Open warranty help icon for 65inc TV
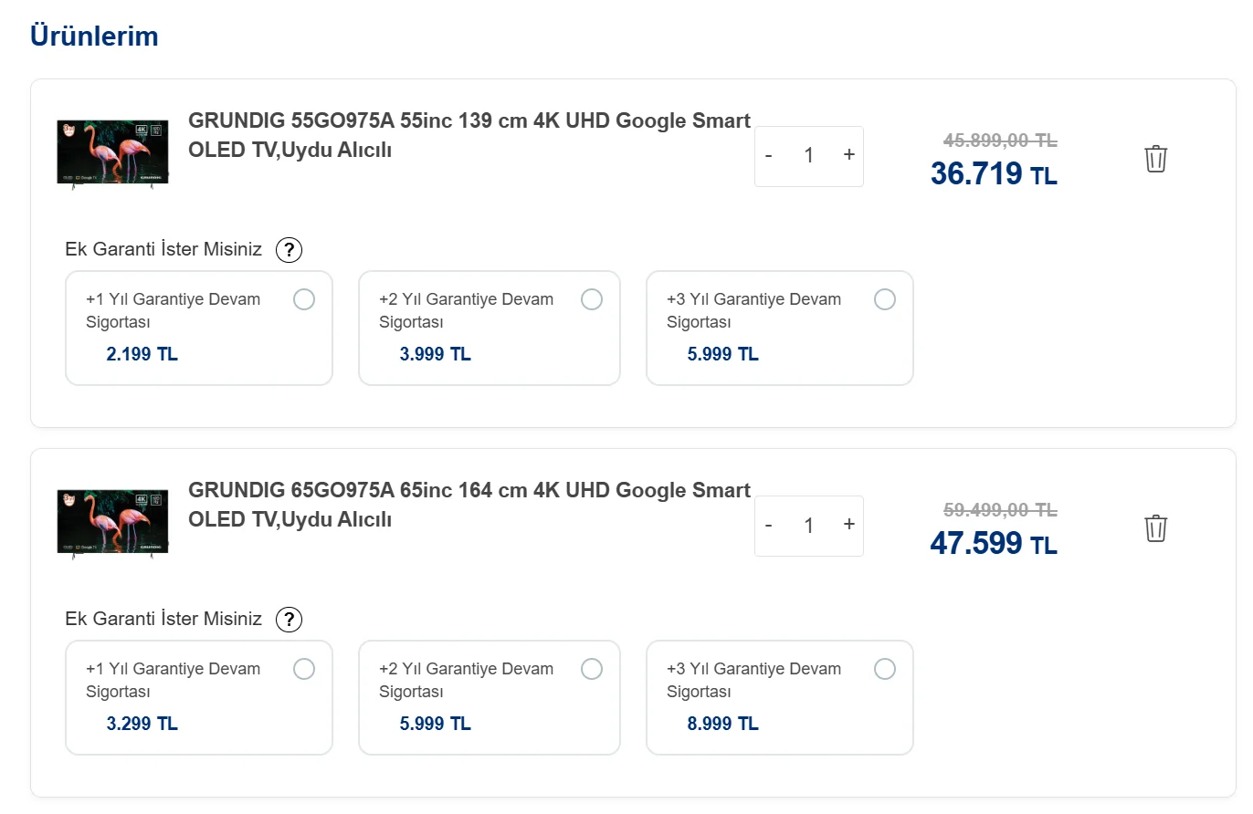1253x814 pixels. click(x=289, y=620)
